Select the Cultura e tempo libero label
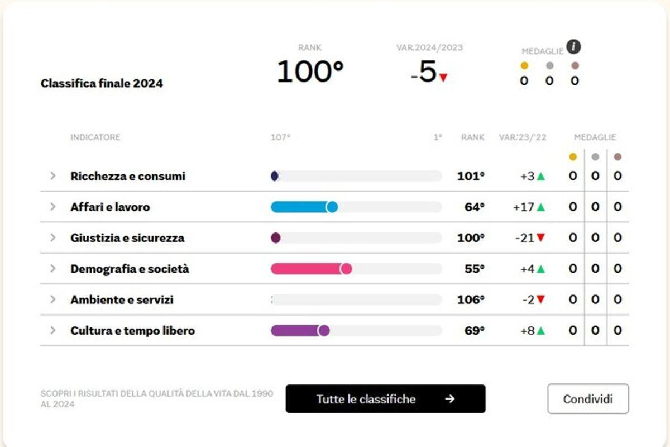Viewport: 670px width, 447px height. (x=133, y=330)
